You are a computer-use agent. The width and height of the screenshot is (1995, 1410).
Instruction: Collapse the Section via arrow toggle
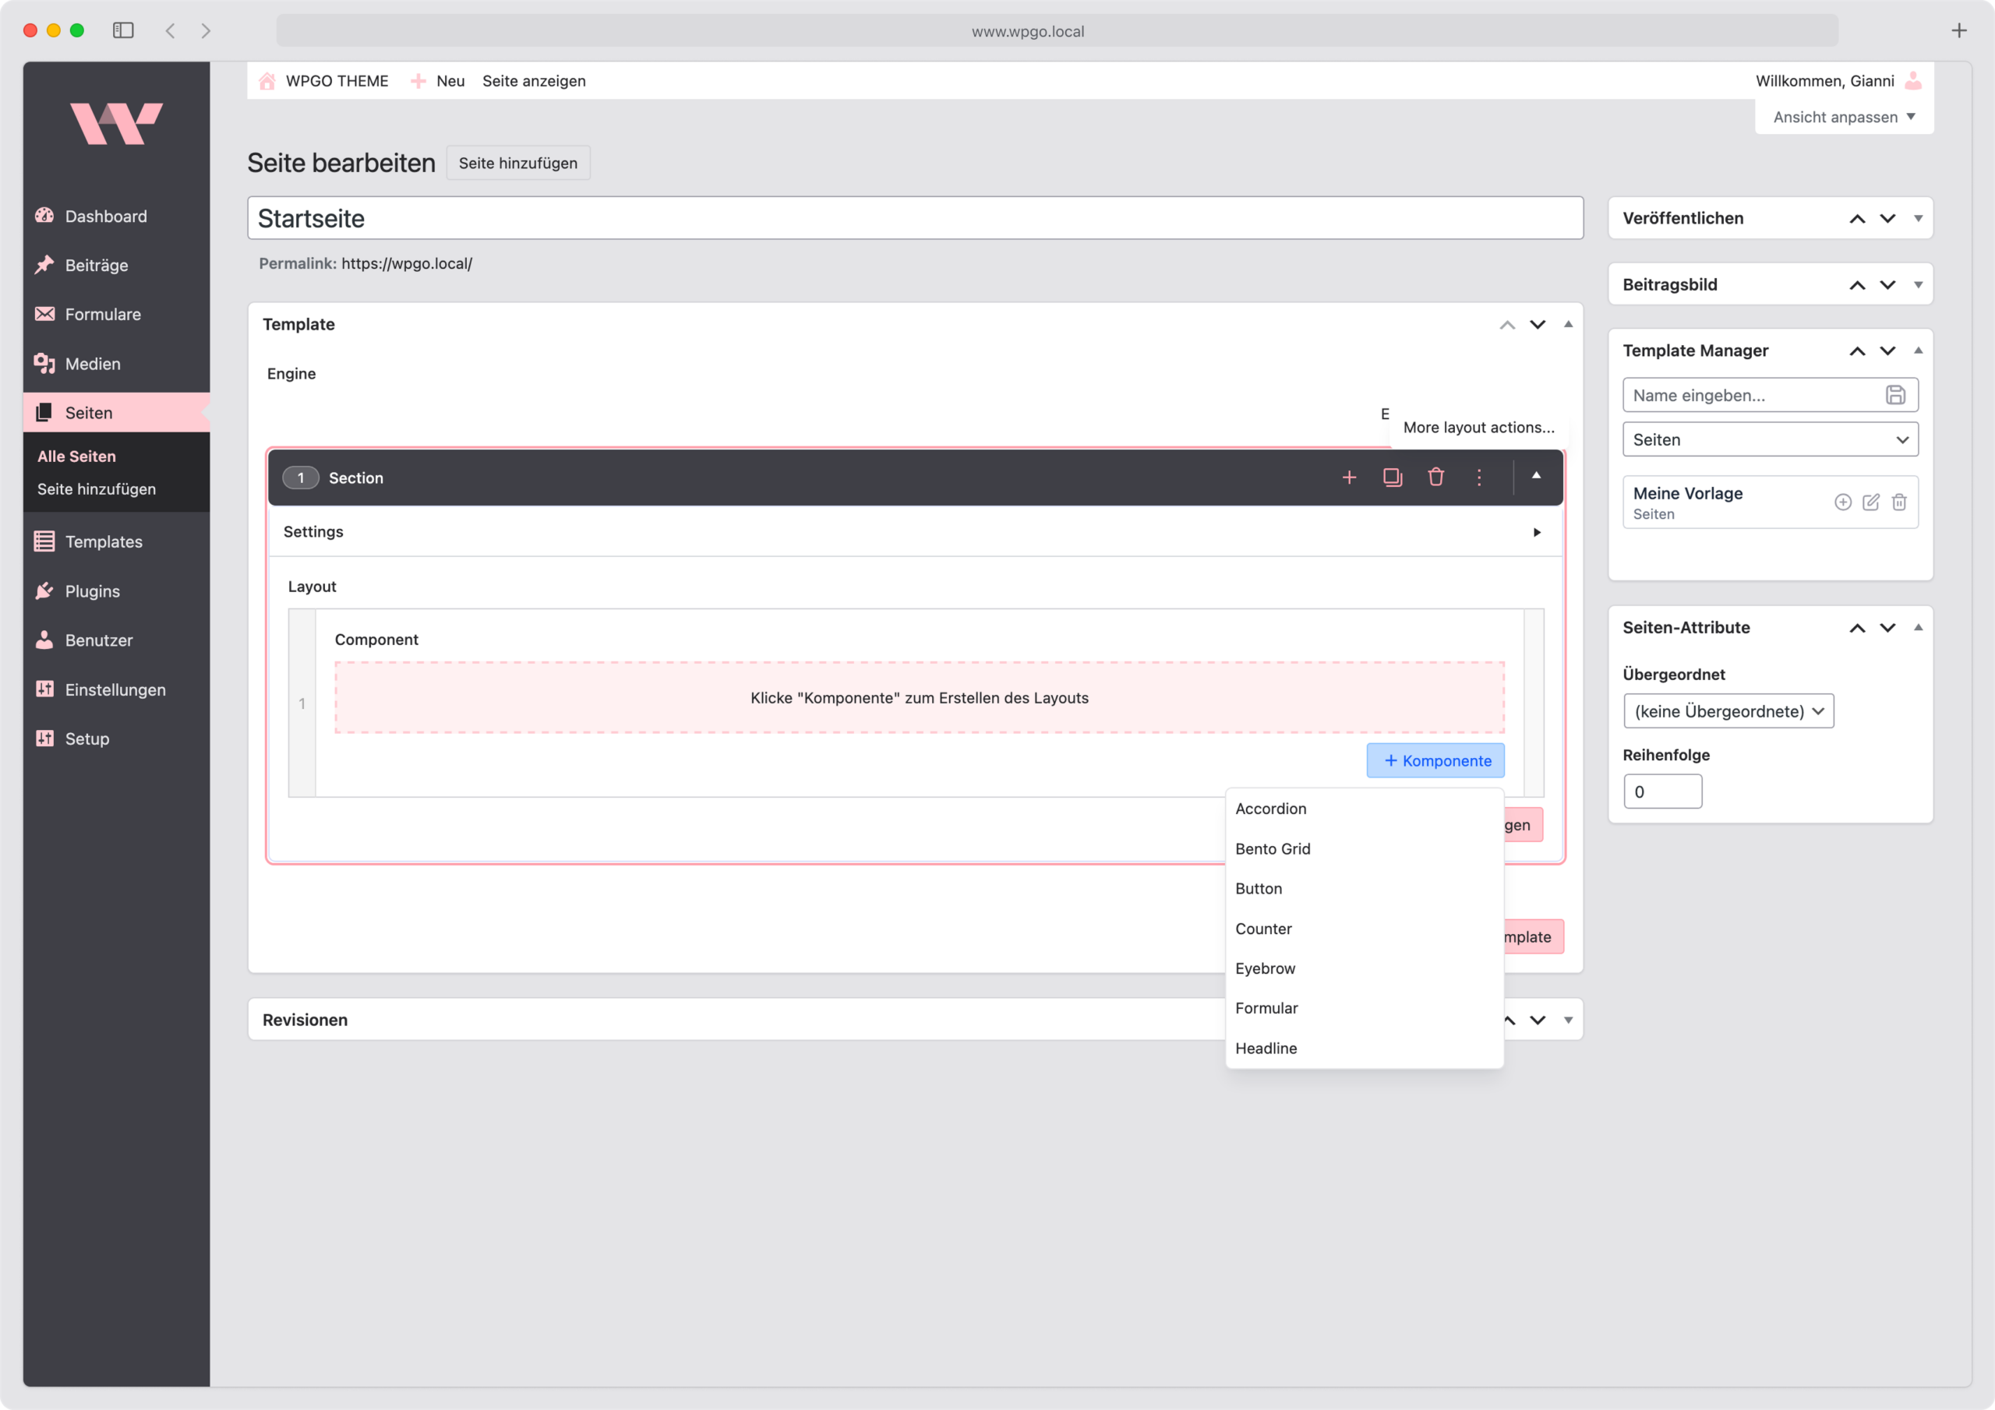(x=1536, y=477)
